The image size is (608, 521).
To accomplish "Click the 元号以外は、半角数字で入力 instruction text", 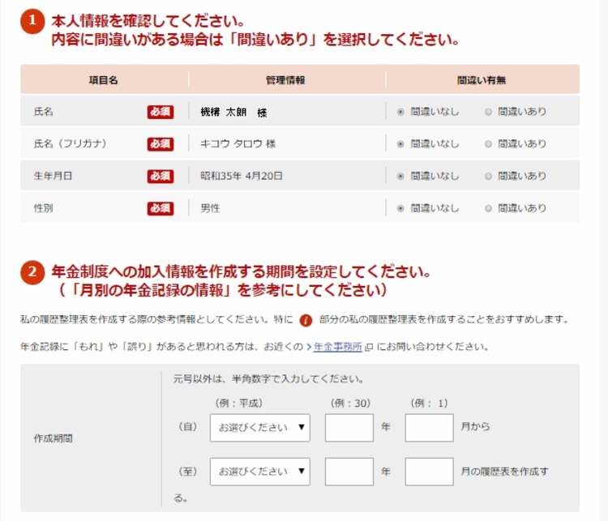I will [268, 379].
